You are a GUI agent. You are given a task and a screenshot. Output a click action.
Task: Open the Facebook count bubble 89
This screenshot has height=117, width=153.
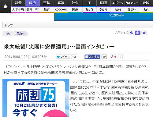click(x=104, y=57)
